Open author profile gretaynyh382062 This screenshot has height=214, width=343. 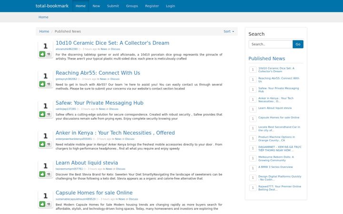[66, 79]
